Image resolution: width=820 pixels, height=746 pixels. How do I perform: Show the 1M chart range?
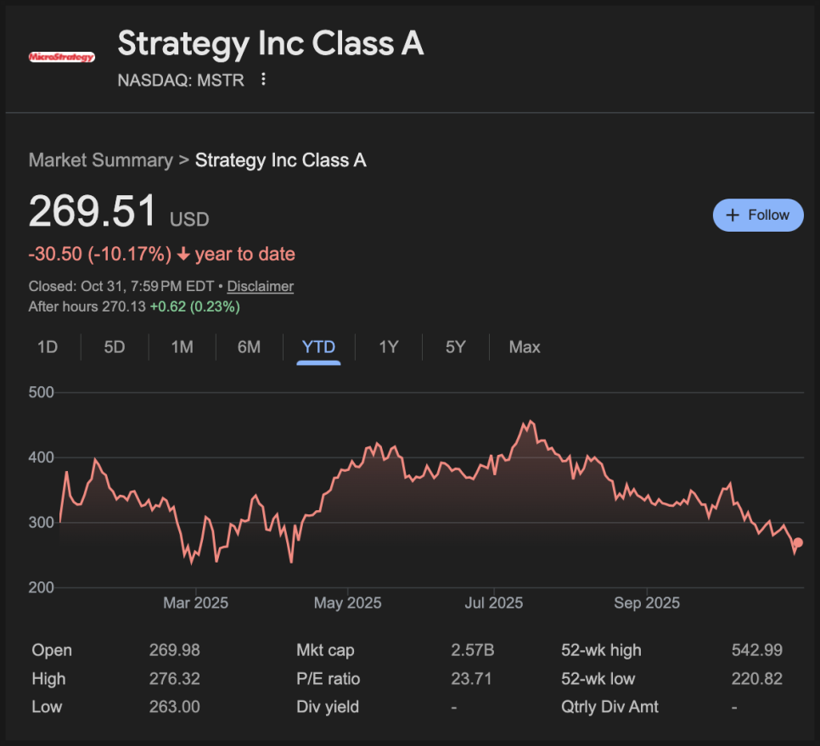[x=182, y=347]
